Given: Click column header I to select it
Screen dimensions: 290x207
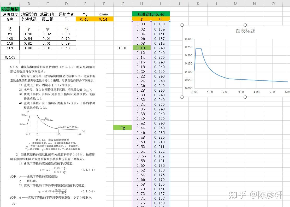Looking at the screenshot, I should (160, 3).
